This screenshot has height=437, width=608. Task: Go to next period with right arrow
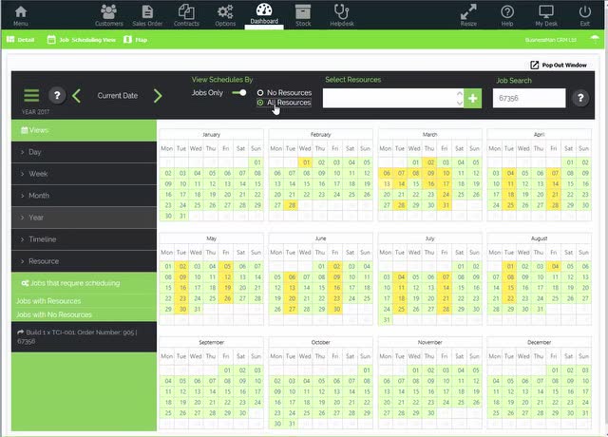click(x=158, y=96)
